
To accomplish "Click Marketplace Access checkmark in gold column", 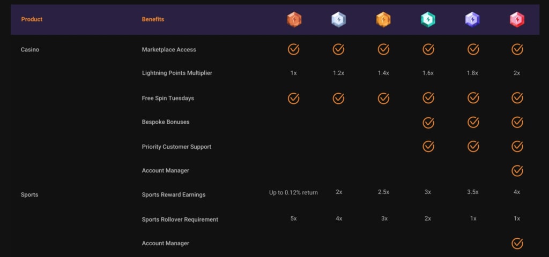I will click(384, 49).
